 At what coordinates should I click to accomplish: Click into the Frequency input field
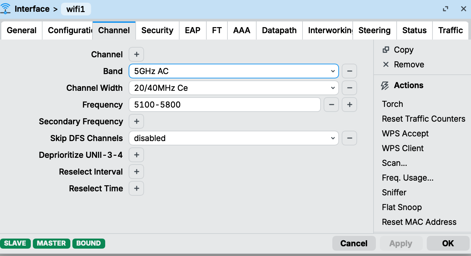click(224, 105)
